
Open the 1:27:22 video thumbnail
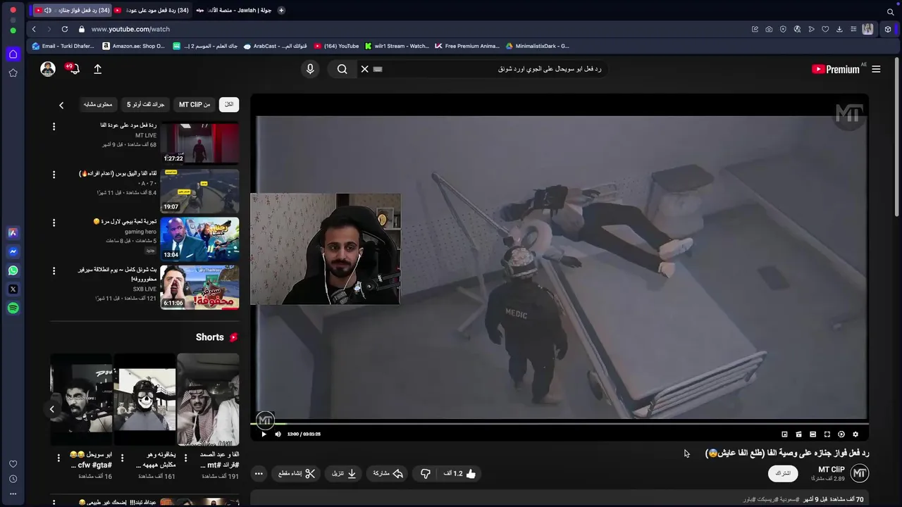199,142
